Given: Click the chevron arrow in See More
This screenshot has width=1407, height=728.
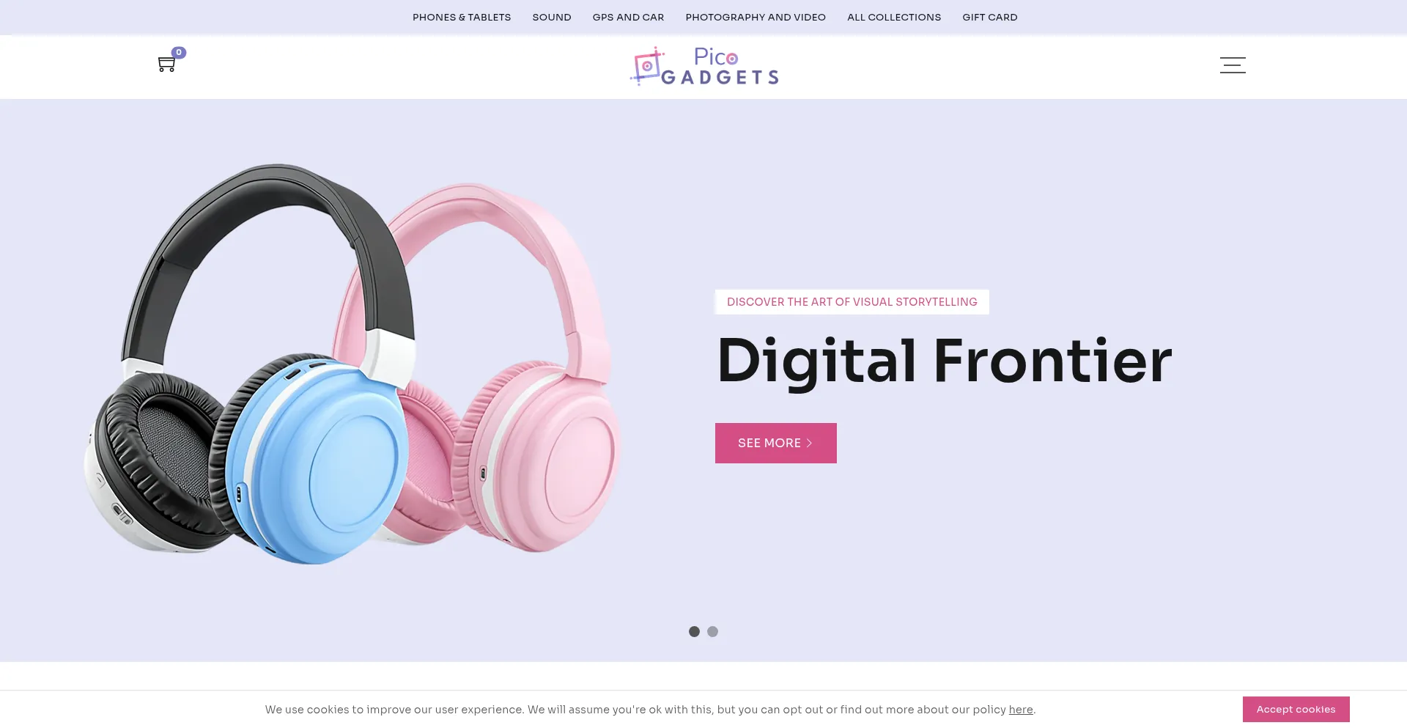Looking at the screenshot, I should click(x=810, y=443).
